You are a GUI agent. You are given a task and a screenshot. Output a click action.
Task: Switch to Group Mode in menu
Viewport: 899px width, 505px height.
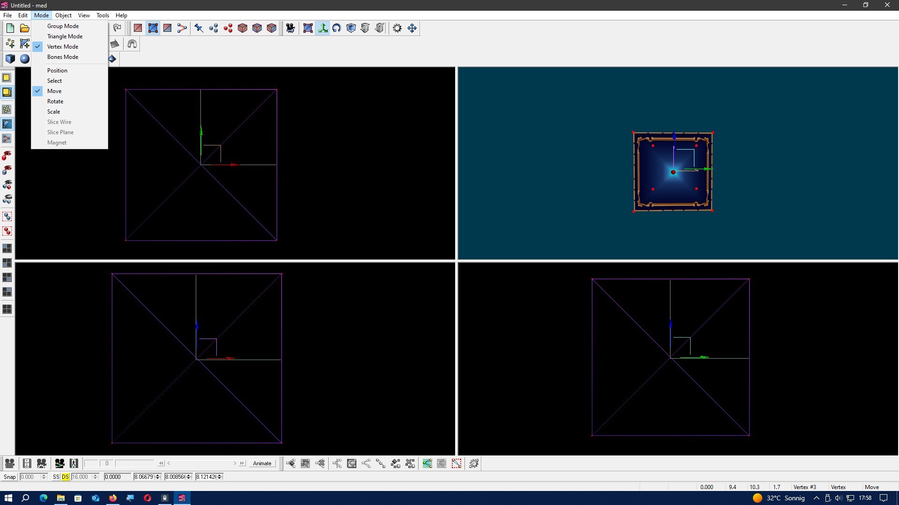tap(63, 26)
